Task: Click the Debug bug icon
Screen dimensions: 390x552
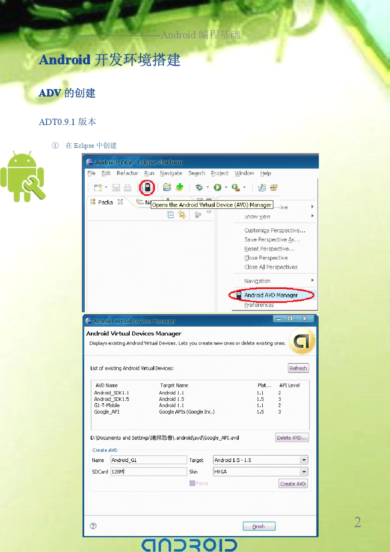Action: [x=199, y=188]
